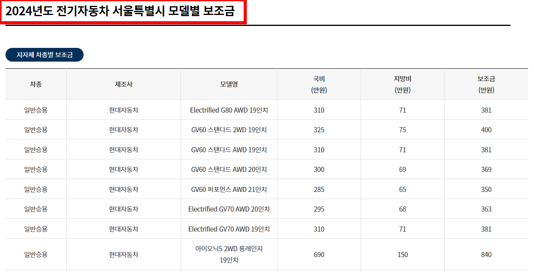Click 보조금 value 350 in GV60 퍼포먼스 row
The height and width of the screenshot is (272, 534).
[x=486, y=190]
